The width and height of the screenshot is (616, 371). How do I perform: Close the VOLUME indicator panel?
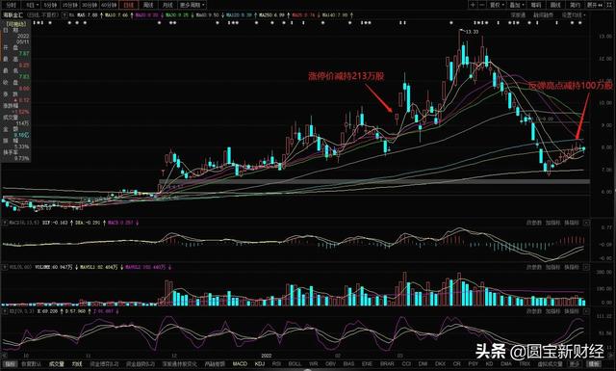pos(586,267)
